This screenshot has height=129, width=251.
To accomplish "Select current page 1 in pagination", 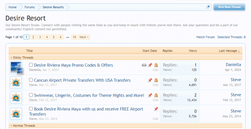I will pos(26,37).
